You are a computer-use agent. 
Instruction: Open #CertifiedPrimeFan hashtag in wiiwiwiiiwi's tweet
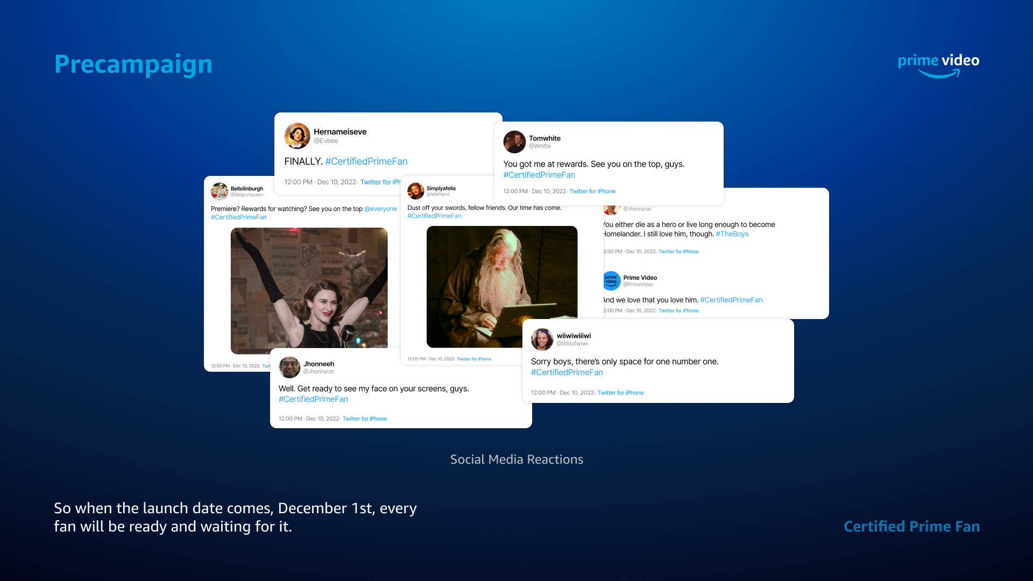tap(567, 372)
